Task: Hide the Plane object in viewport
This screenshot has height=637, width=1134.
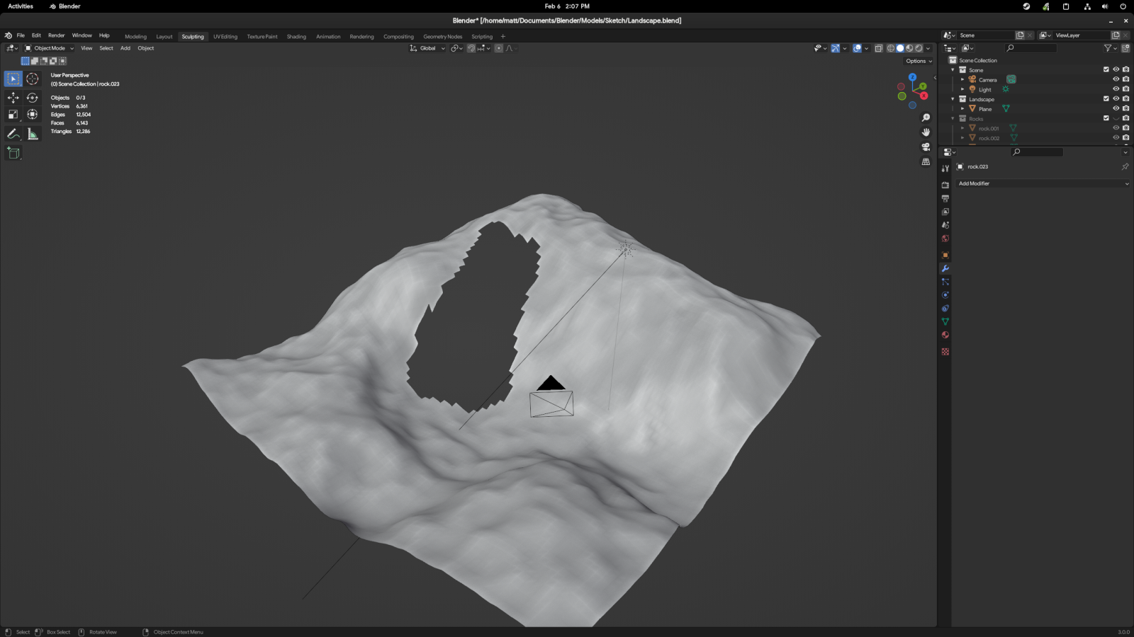Action: click(x=1116, y=108)
